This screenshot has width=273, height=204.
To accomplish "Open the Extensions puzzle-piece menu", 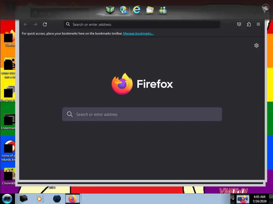I will tap(249, 24).
